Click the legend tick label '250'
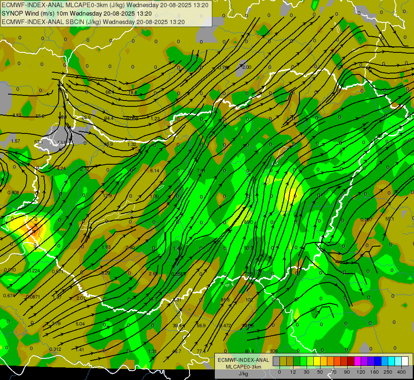This screenshot has height=380, width=414. click(x=388, y=372)
